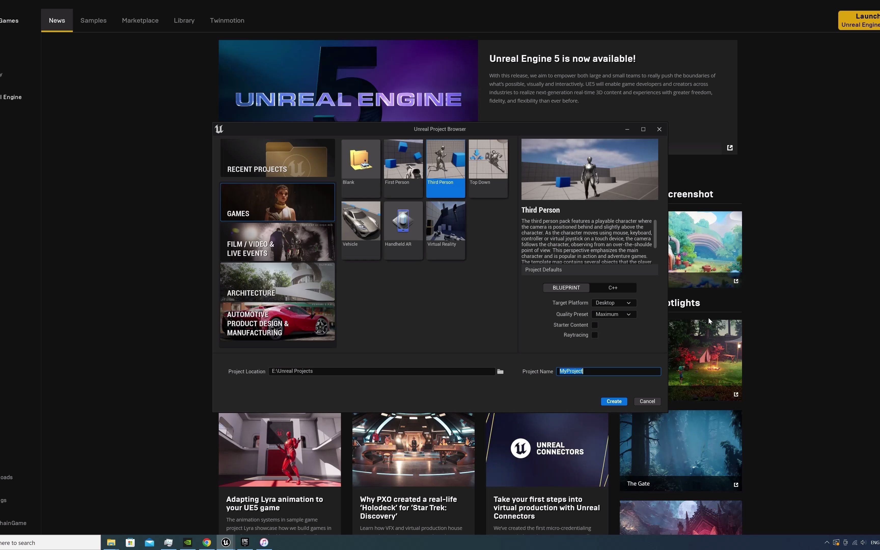Choose Film / Video & Live Events category
This screenshot has height=550, width=880.
278,242
